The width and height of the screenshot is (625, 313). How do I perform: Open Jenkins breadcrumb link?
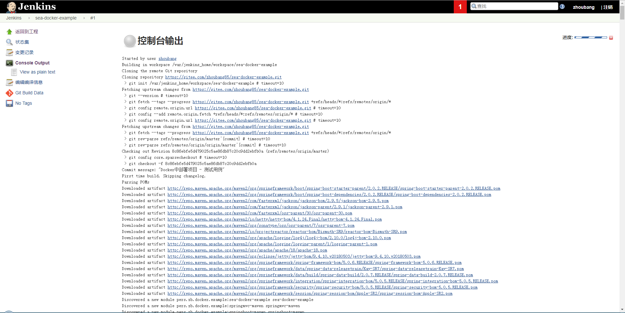14,18
